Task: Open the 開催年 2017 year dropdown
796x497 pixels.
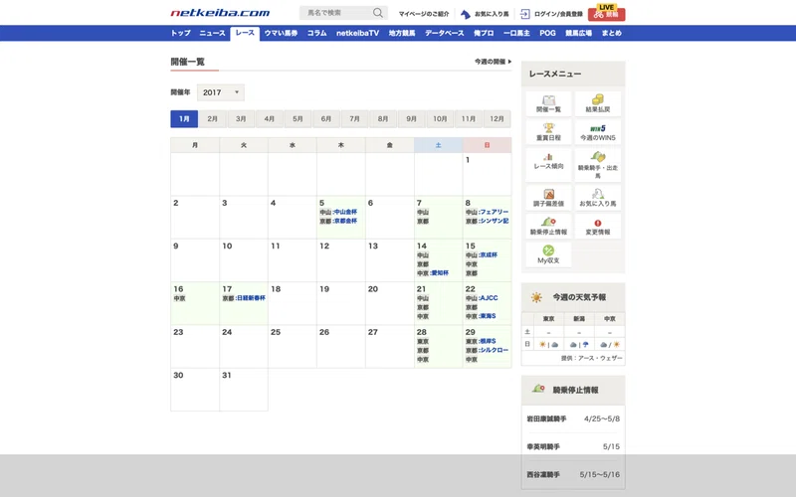Action: point(220,92)
